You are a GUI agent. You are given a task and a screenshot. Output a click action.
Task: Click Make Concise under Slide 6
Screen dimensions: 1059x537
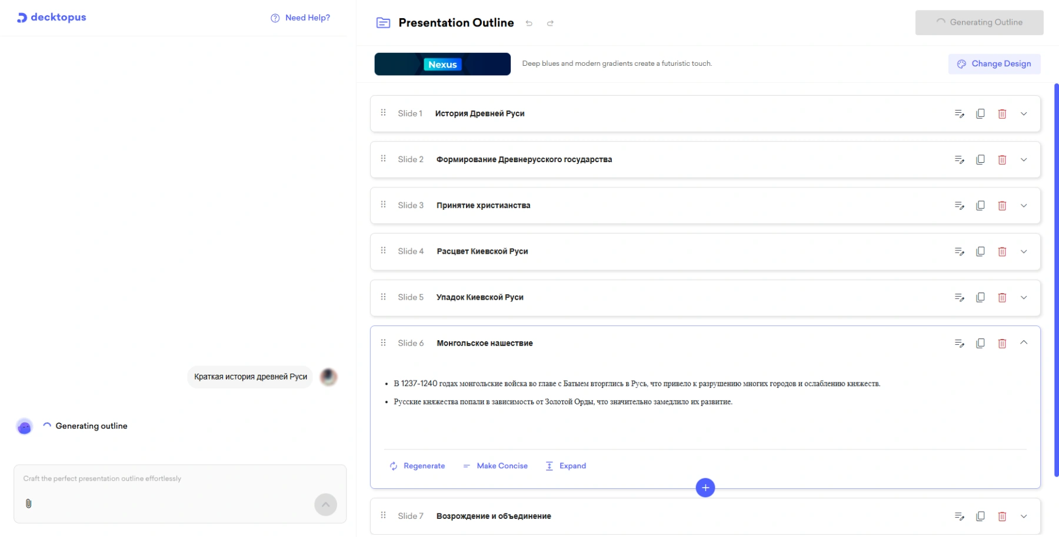[x=495, y=466]
